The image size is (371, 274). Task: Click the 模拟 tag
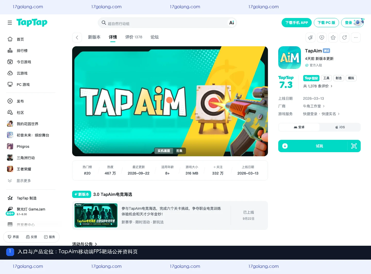click(x=351, y=78)
